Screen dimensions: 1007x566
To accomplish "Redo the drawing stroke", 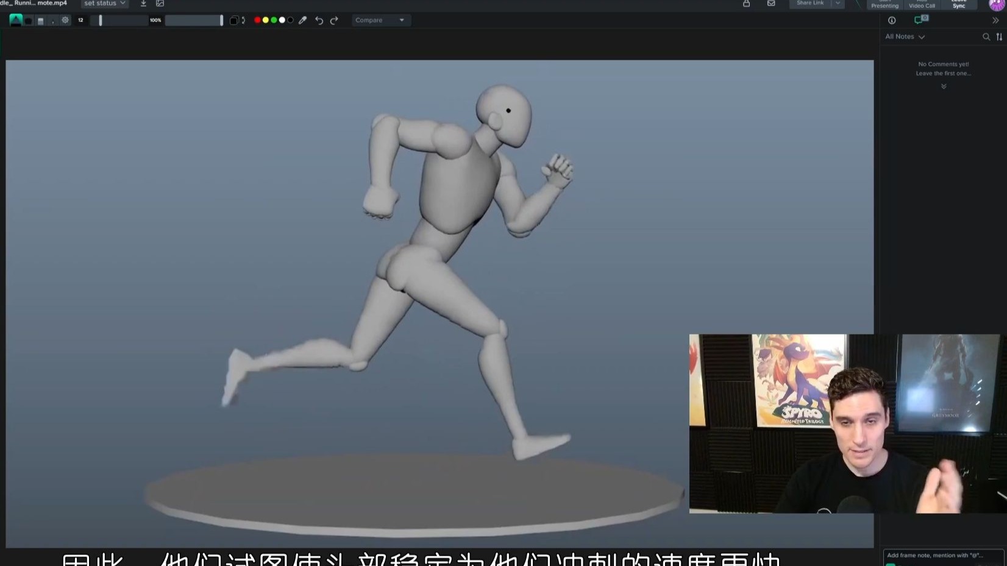I will pos(334,20).
